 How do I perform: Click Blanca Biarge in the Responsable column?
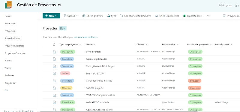tap(168, 66)
